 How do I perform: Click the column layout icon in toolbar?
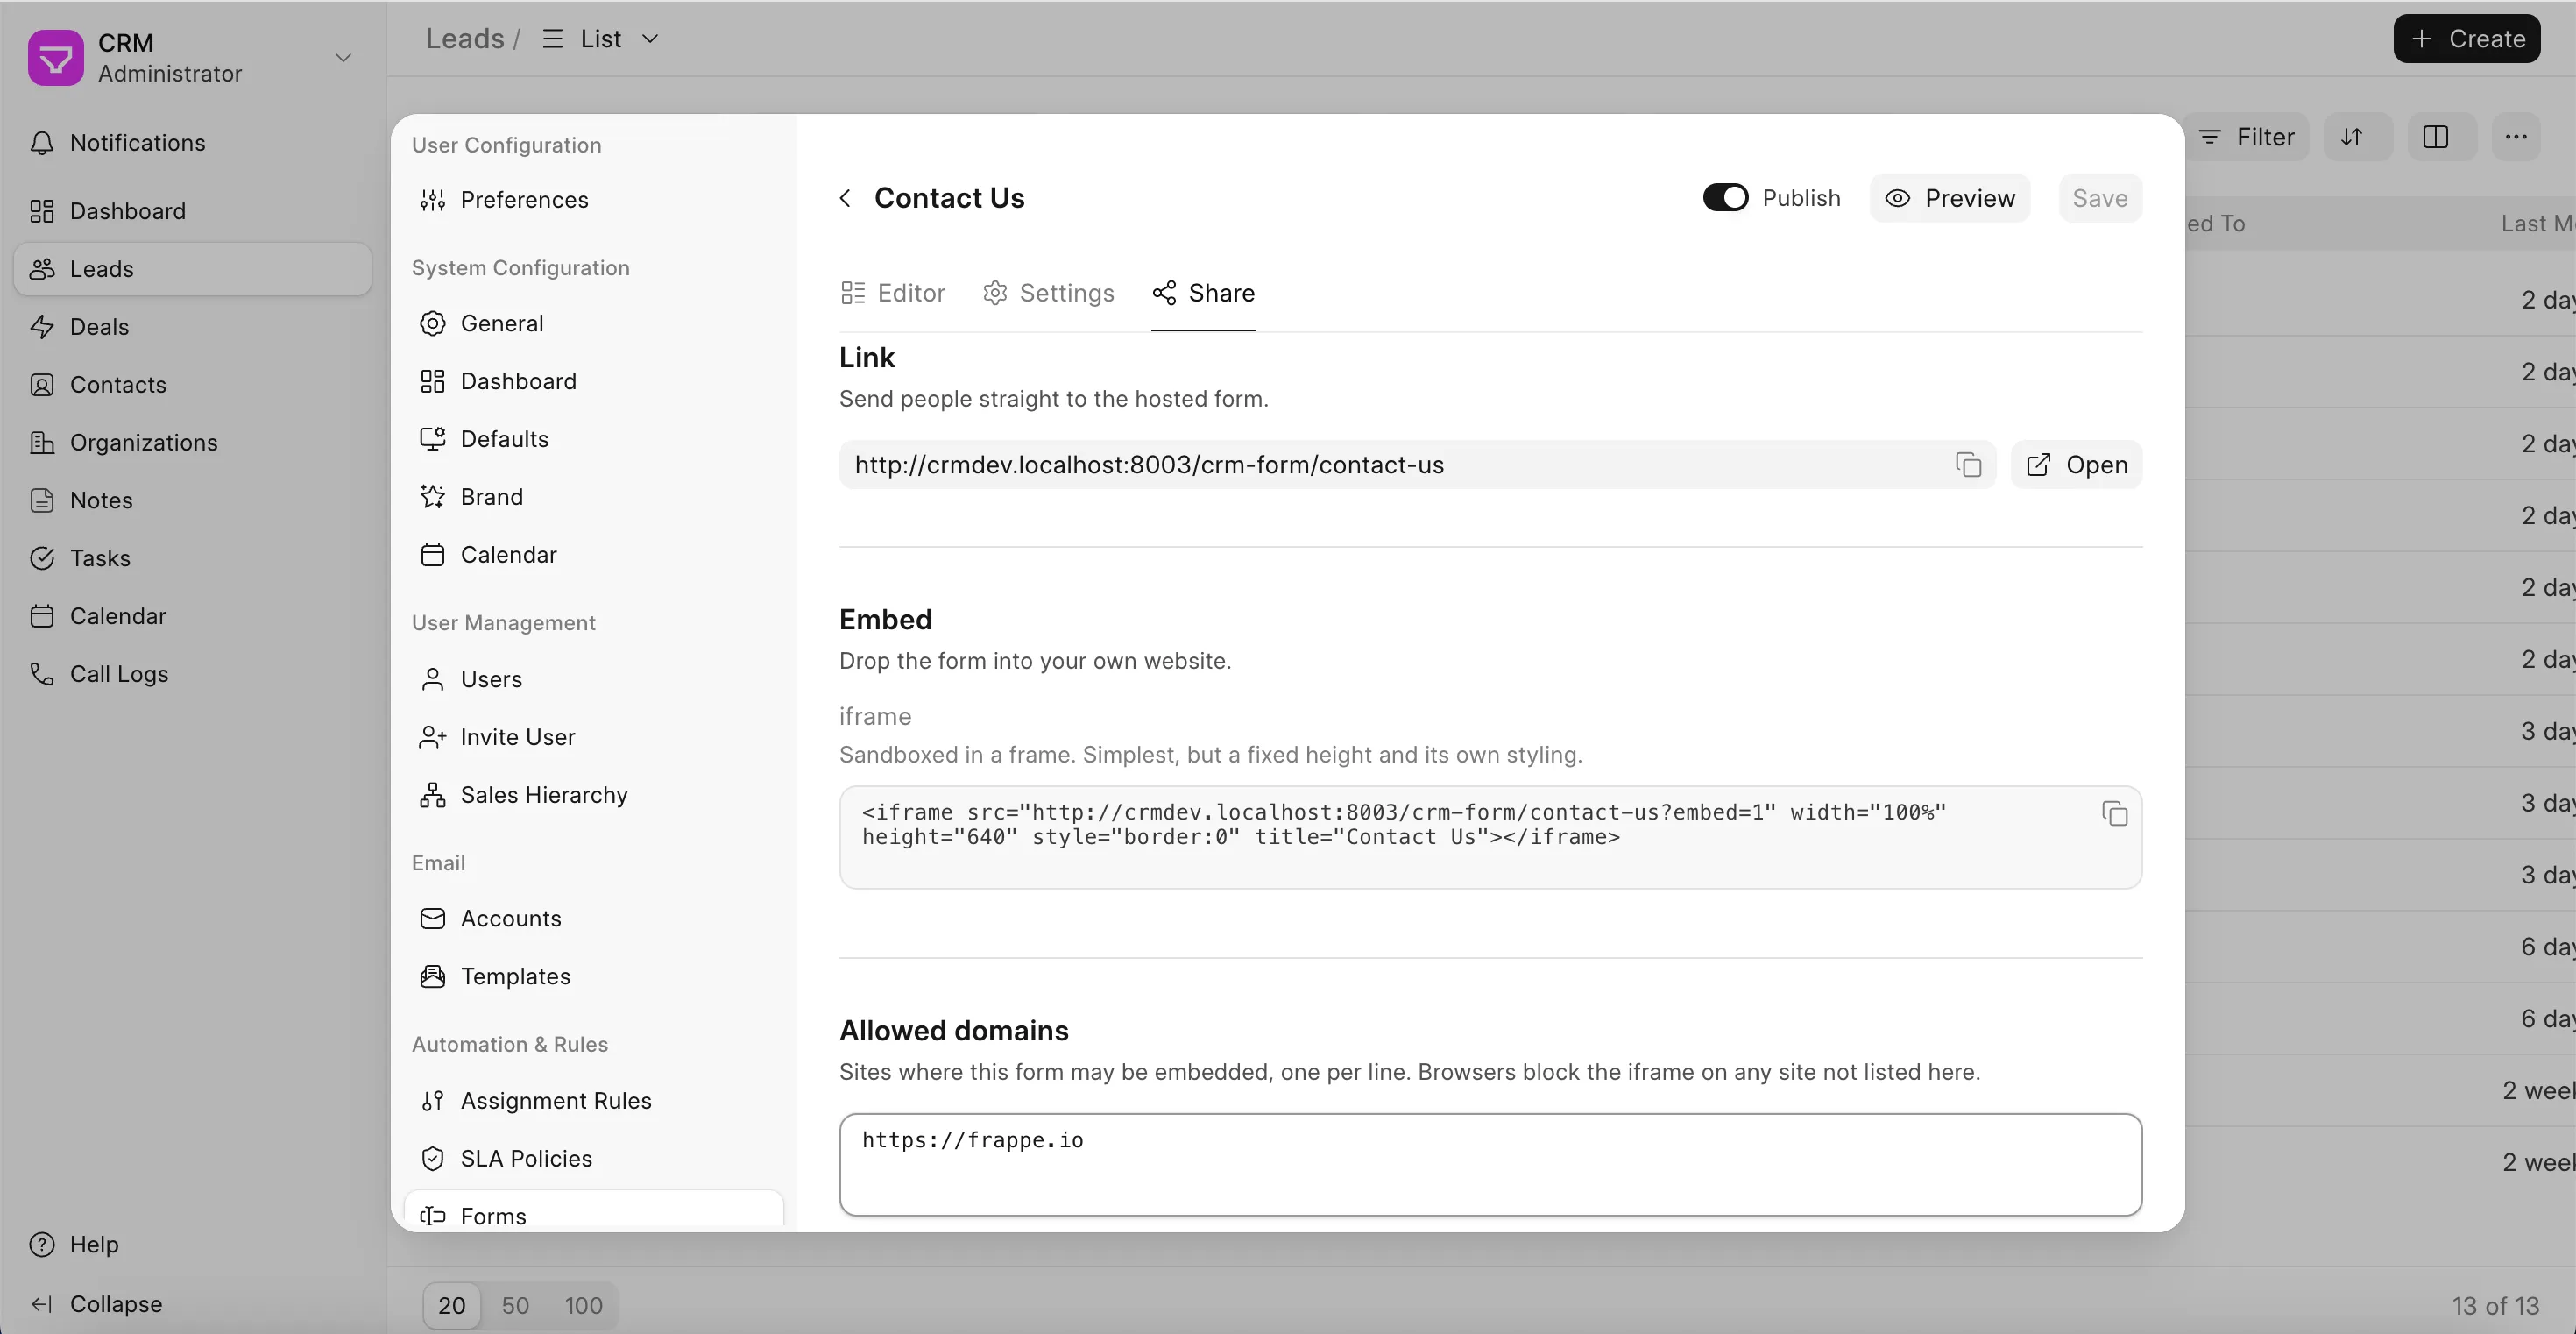(x=2436, y=137)
